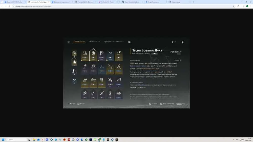The height and width of the screenshot is (142, 253).
Task: Open the browser extensions puzzle icon
Action: [238, 6]
